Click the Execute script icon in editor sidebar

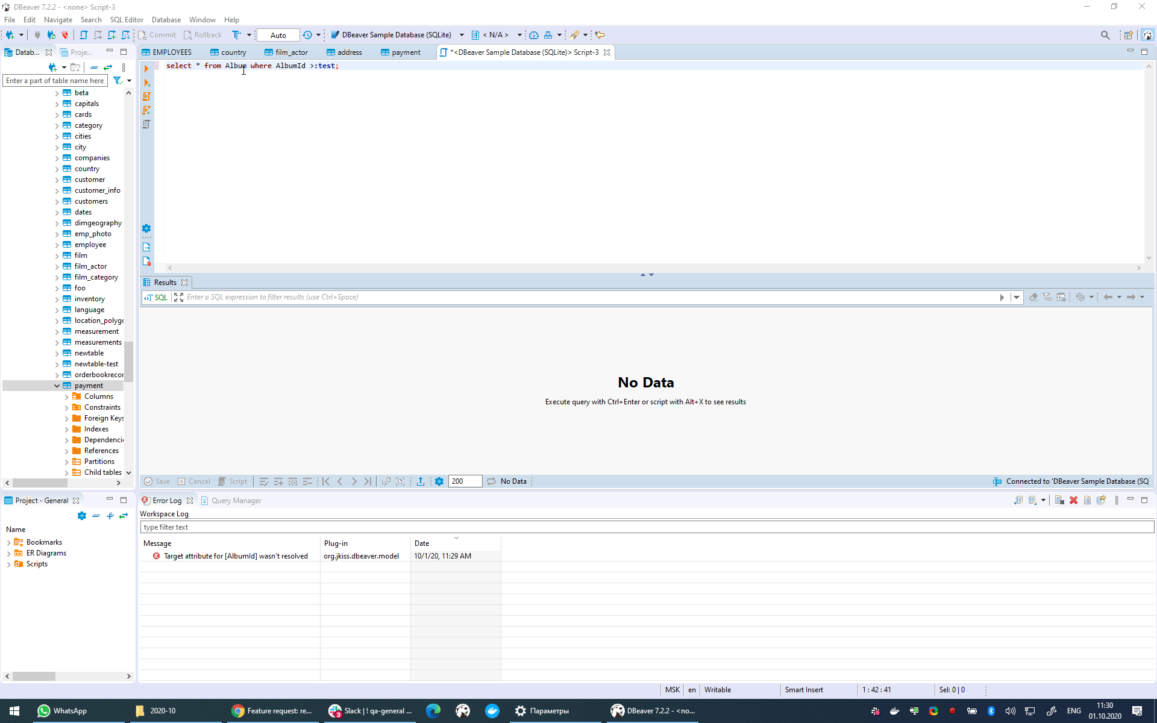tap(146, 96)
